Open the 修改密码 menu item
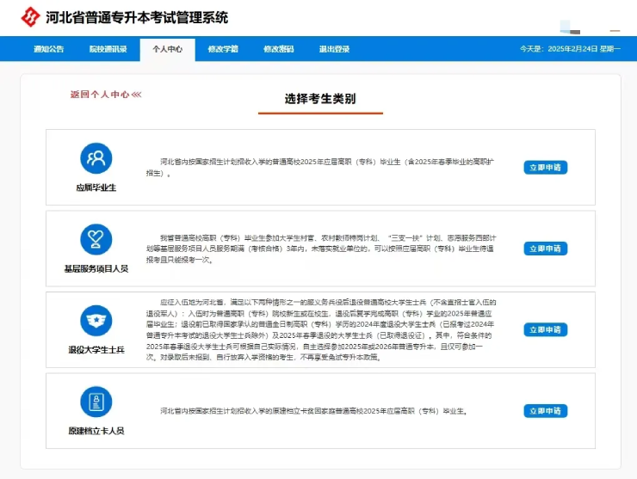 coord(278,49)
